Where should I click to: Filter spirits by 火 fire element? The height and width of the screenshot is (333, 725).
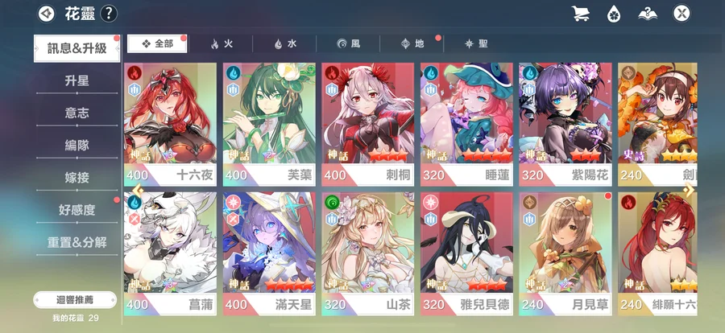pos(222,44)
